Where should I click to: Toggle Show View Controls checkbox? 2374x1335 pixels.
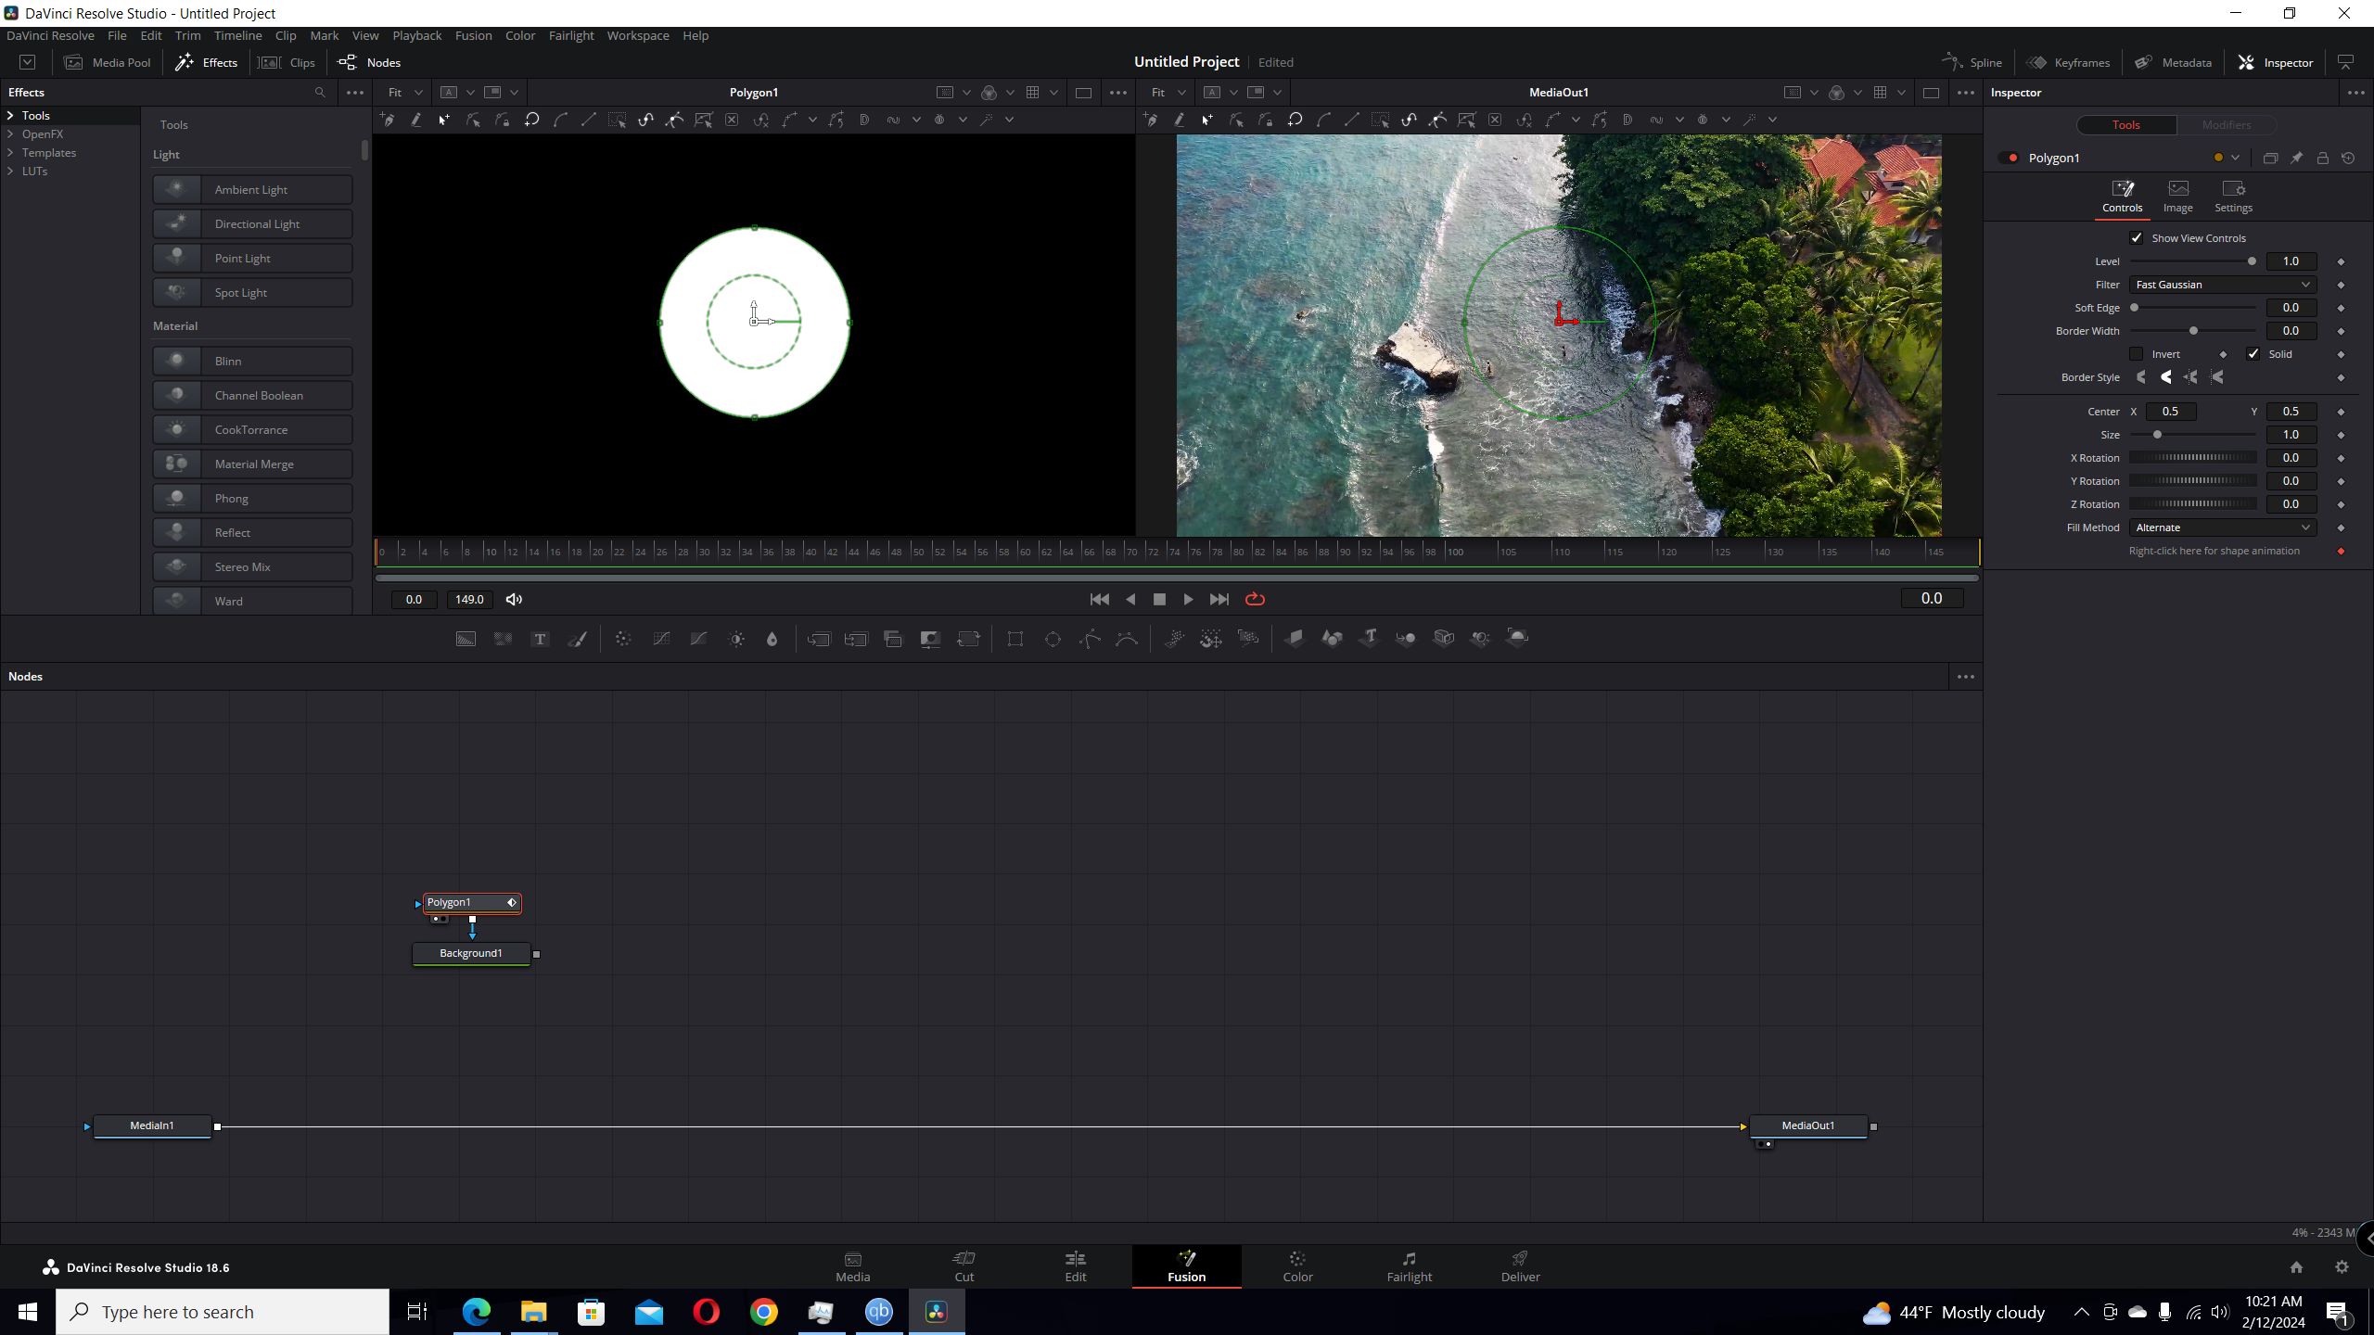[2137, 238]
